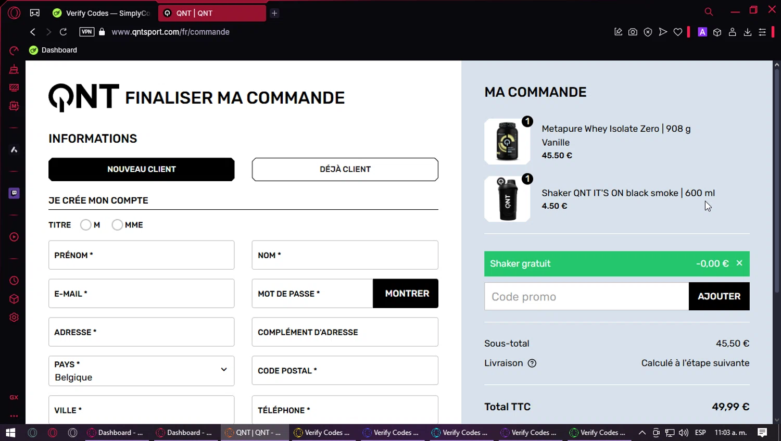Expand the PAYS country dropdown

click(x=142, y=371)
